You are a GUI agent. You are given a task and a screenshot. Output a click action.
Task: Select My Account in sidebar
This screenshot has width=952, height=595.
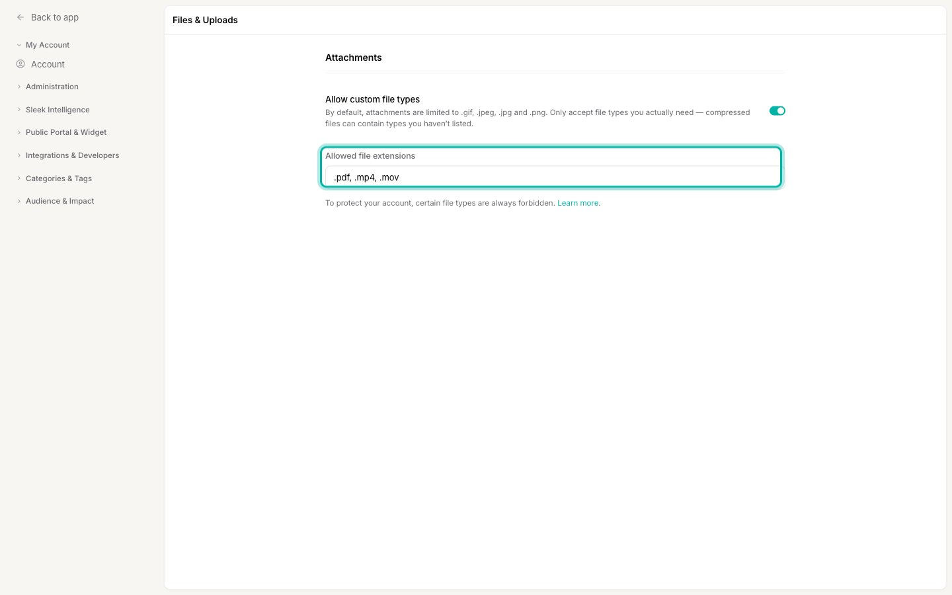pos(48,45)
